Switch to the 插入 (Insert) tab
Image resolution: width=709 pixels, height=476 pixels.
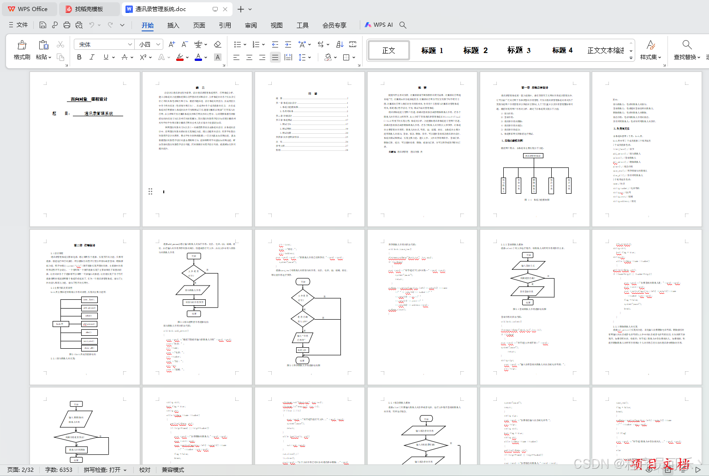173,25
